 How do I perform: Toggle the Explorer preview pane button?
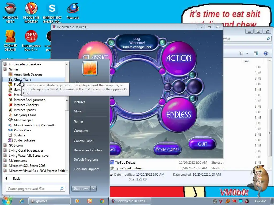(x=256, y=53)
